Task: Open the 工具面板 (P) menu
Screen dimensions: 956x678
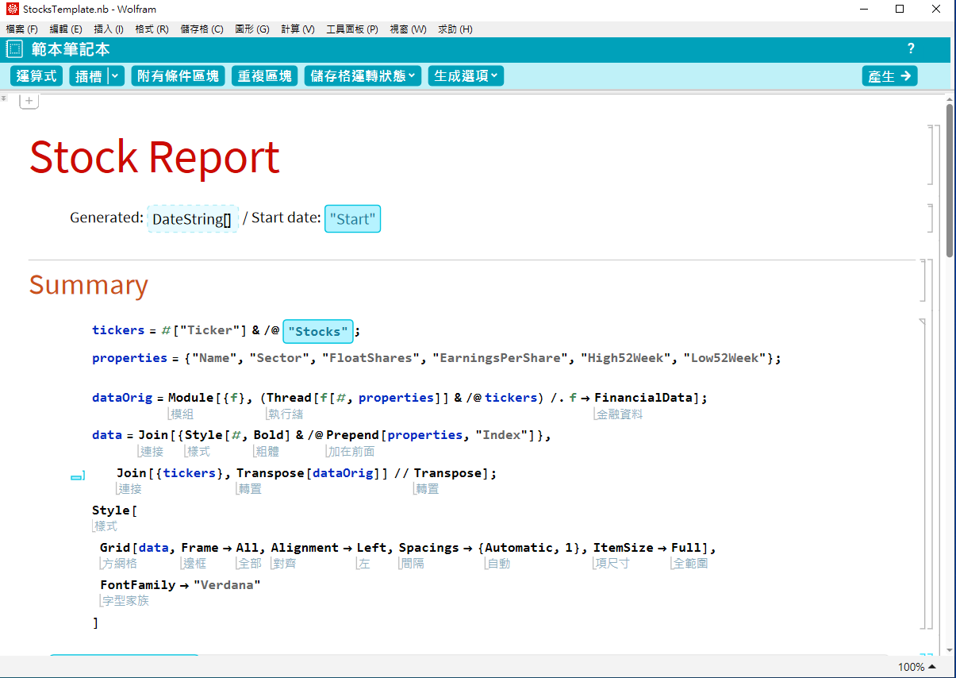Action: (x=352, y=29)
